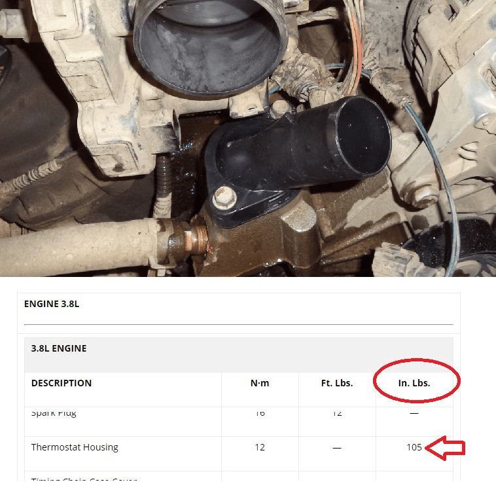The image size is (496, 495).
Task: Click the ENGINE 3.8L section heading
Action: [52, 304]
